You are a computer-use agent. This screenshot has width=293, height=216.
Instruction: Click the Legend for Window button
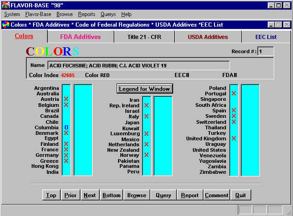(x=145, y=89)
